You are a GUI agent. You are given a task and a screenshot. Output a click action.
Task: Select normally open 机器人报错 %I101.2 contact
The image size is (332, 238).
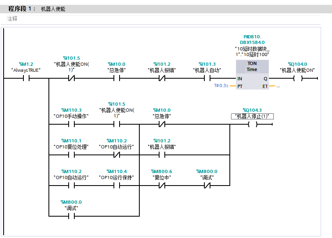click(x=162, y=155)
